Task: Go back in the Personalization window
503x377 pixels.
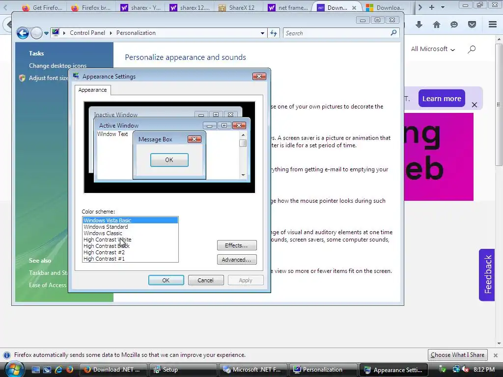Action: click(x=23, y=33)
